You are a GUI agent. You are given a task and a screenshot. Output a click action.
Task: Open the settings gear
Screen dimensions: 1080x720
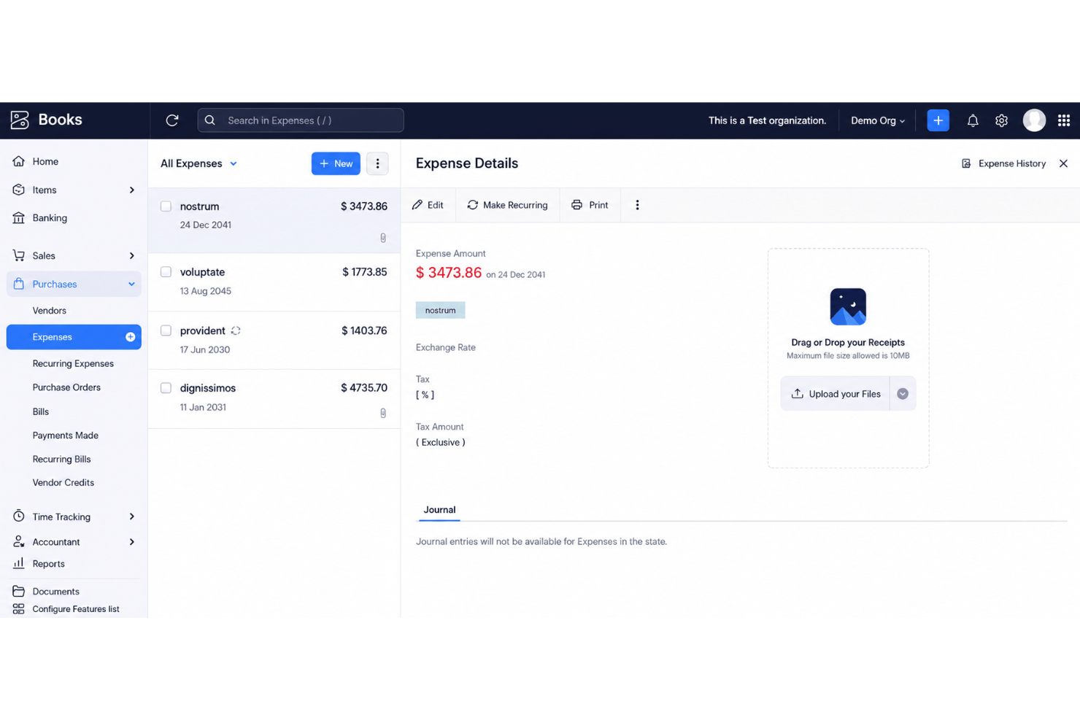coord(1001,120)
